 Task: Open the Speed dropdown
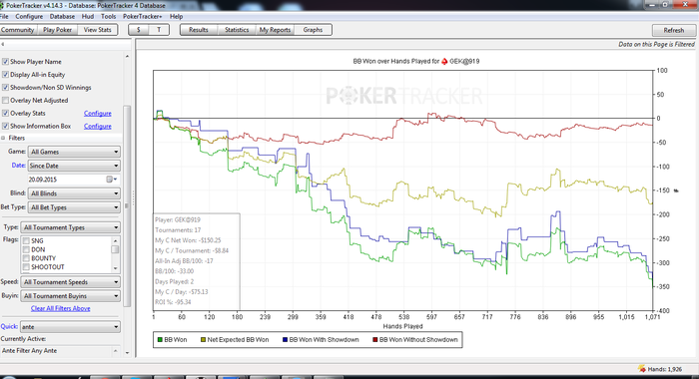pyautogui.click(x=71, y=282)
